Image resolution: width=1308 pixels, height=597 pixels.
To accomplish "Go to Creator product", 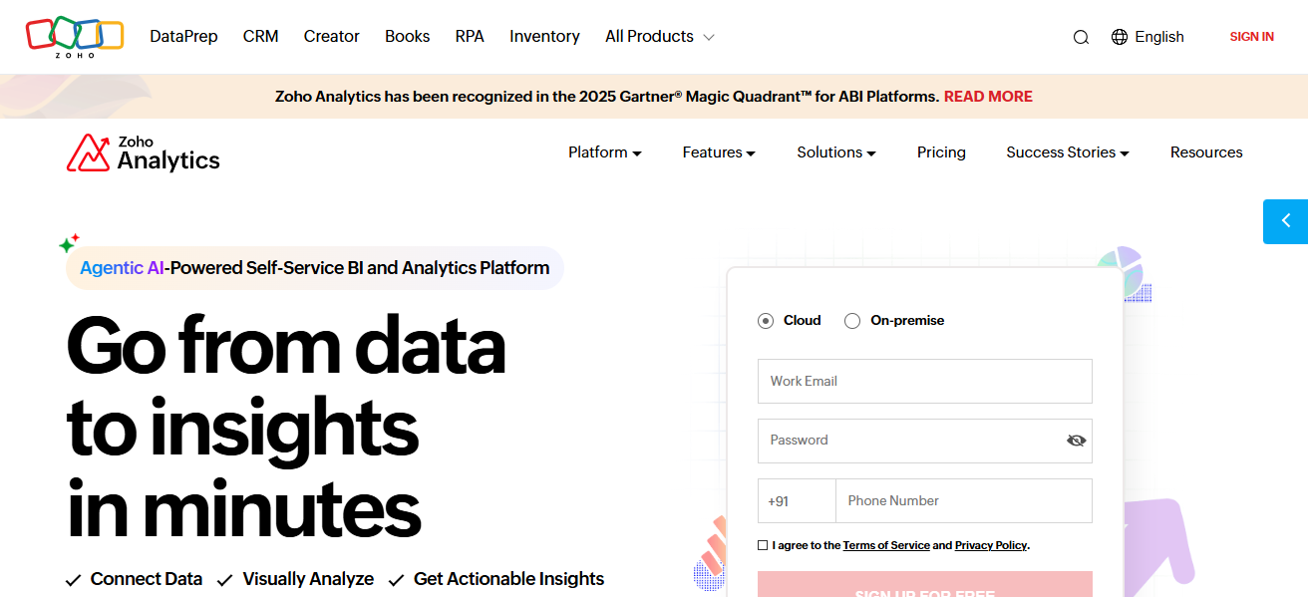I will (x=332, y=36).
